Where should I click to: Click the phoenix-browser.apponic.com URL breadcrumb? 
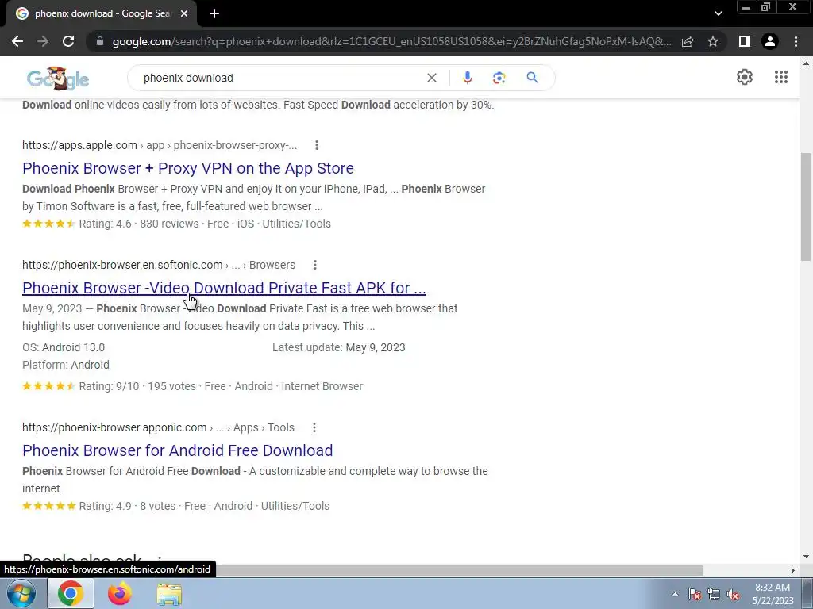pos(158,427)
